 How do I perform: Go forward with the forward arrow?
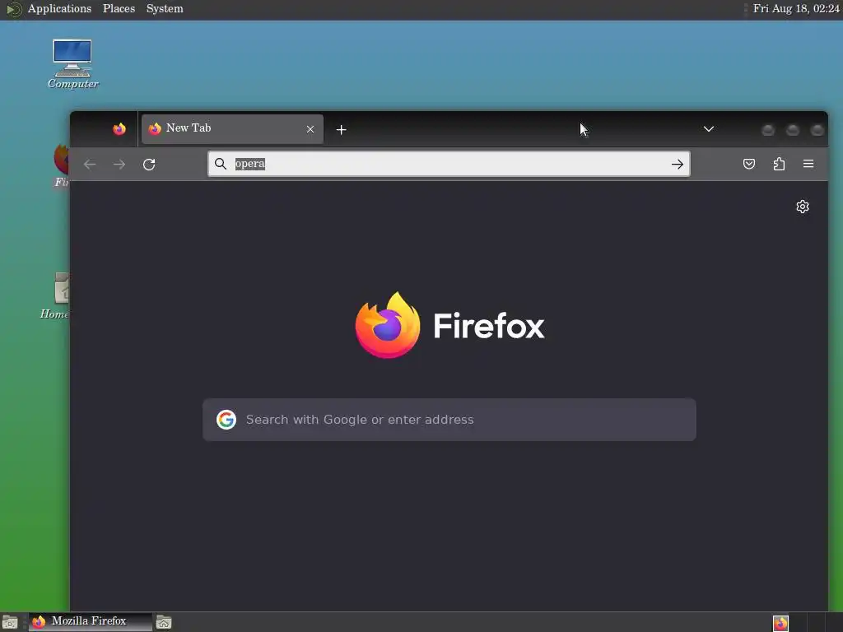[x=119, y=164]
